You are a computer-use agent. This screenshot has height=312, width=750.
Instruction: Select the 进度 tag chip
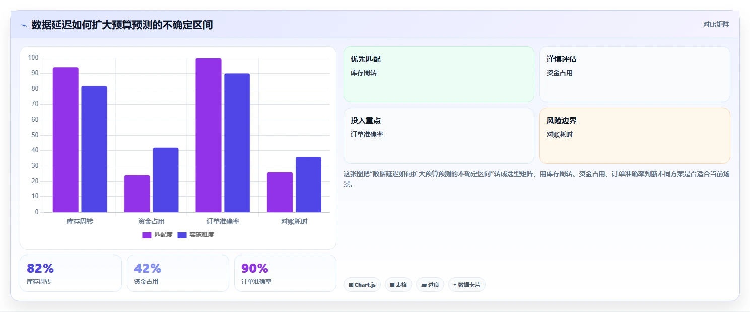click(x=430, y=285)
